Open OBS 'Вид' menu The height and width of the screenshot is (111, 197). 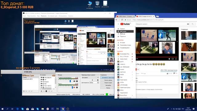(38, 16)
